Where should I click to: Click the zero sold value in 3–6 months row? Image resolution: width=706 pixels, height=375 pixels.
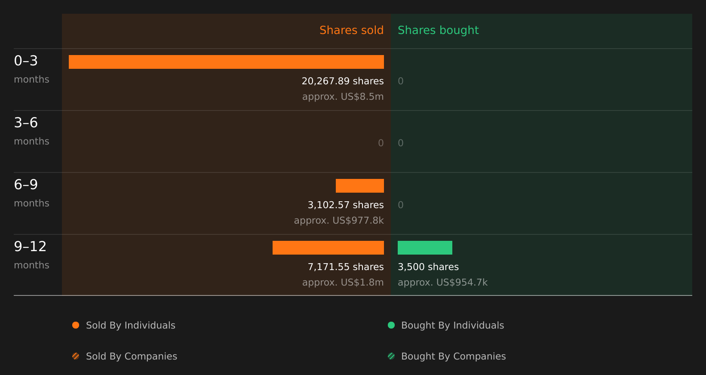click(381, 143)
